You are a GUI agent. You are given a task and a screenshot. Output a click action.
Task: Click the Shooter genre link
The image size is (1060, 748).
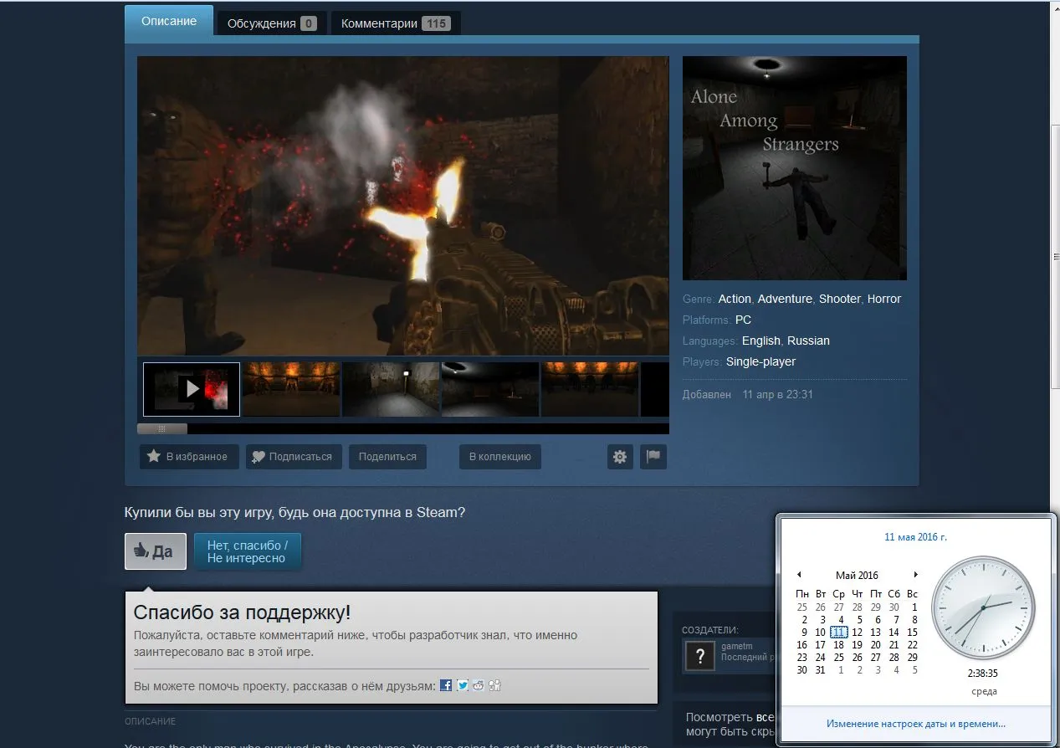[839, 299]
